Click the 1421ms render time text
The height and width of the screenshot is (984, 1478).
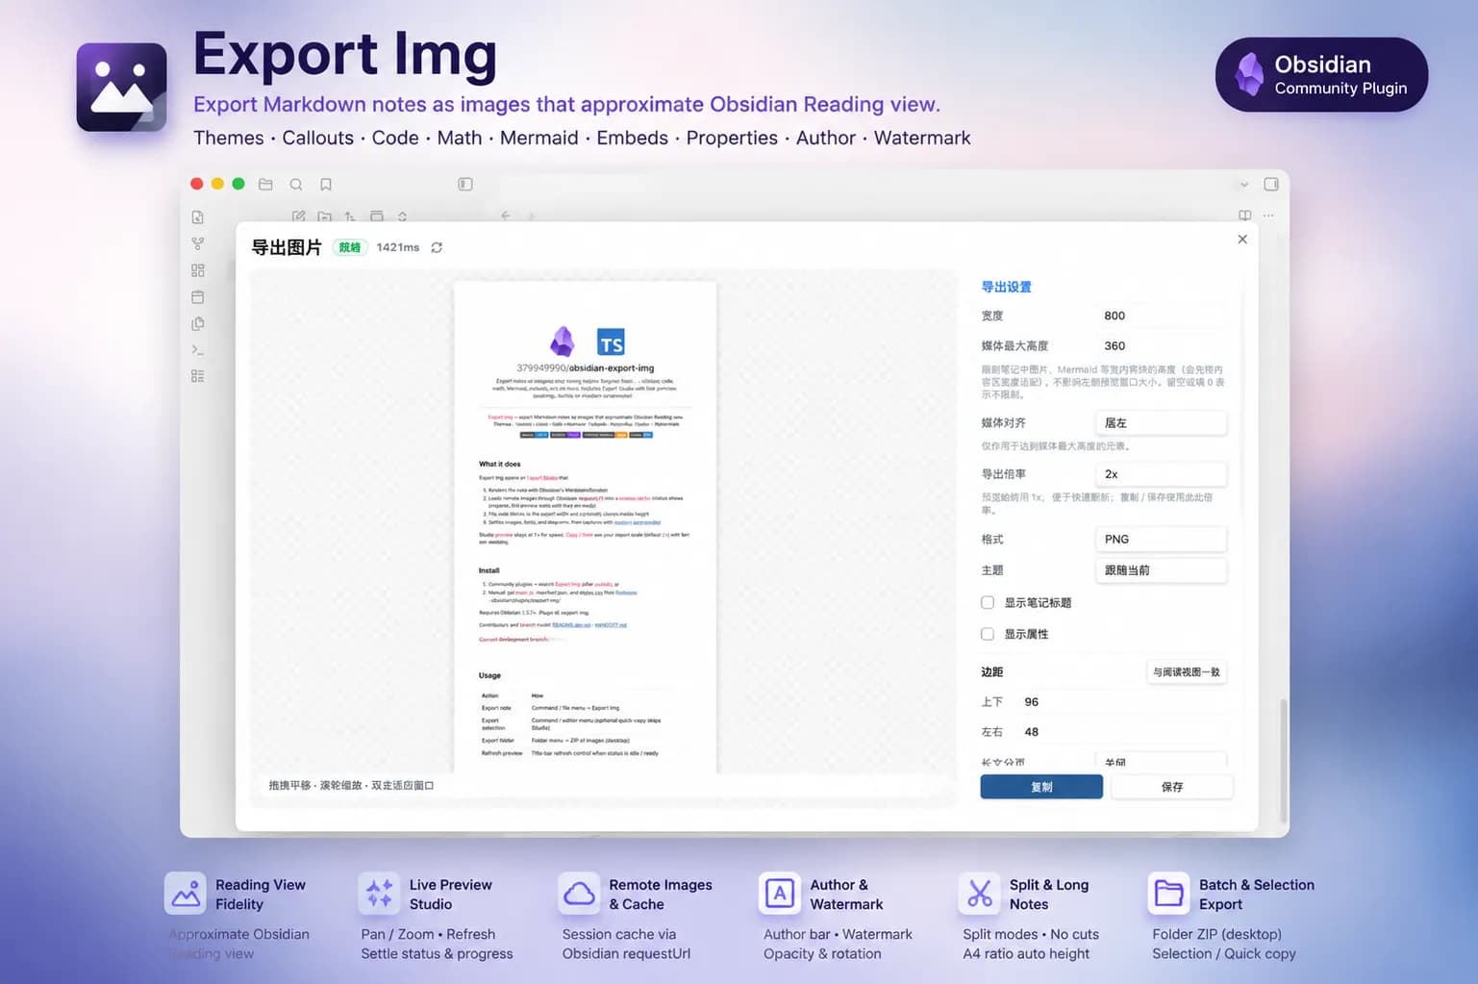tap(398, 247)
